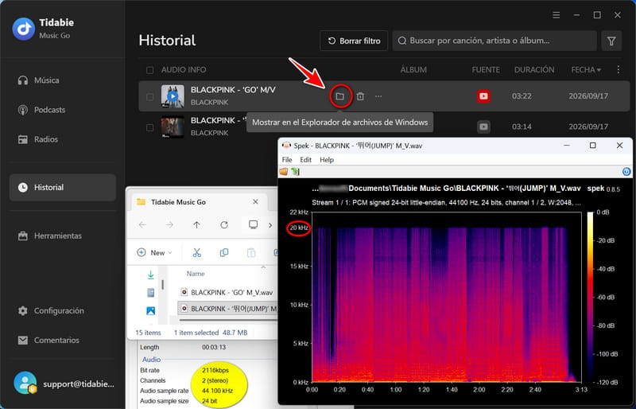The height and width of the screenshot is (409, 636).
Task: Select the Tidabie Music Go explorer tab
Action: [199, 202]
